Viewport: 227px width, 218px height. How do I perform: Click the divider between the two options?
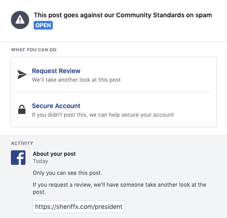pos(114,92)
